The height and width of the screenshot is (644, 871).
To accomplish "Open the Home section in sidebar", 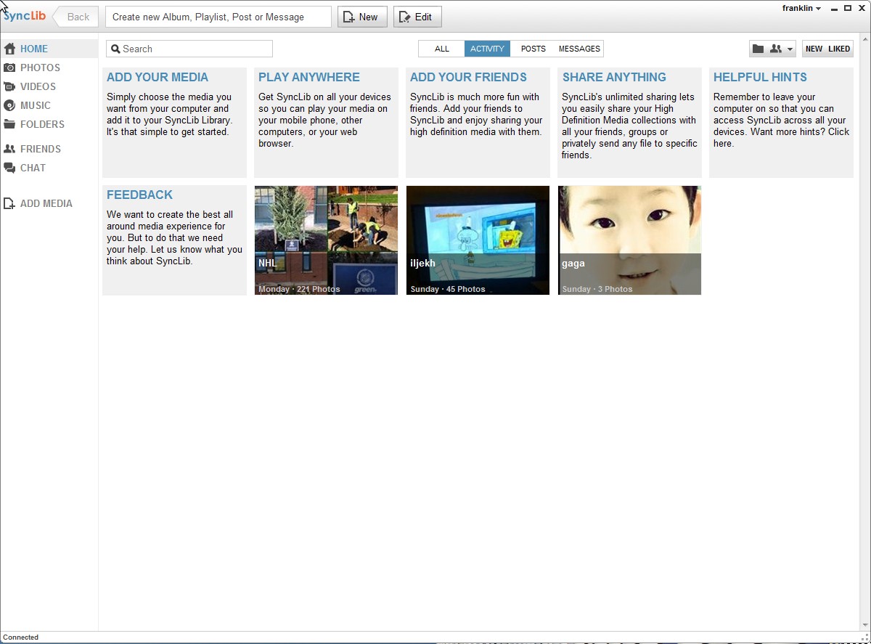I will [x=49, y=49].
